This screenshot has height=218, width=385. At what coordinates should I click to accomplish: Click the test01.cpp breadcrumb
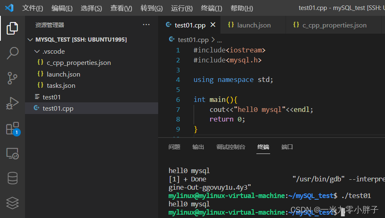pos(193,40)
